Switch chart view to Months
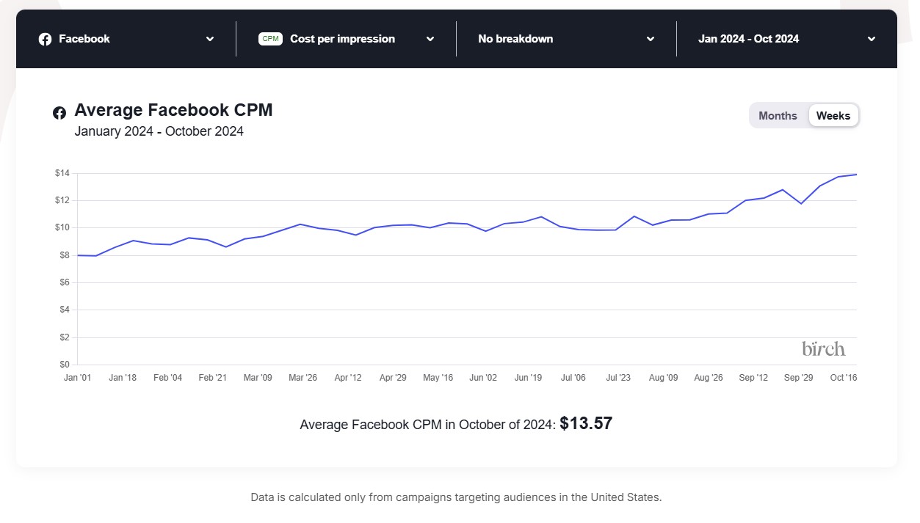This screenshot has height=523, width=920. [778, 115]
